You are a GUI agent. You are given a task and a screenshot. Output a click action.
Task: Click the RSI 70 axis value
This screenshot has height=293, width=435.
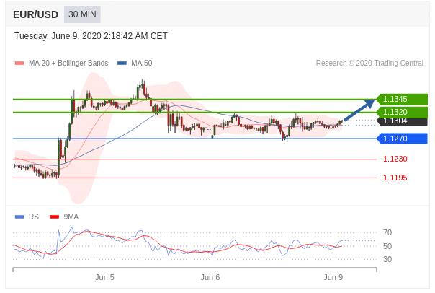pyautogui.click(x=387, y=232)
